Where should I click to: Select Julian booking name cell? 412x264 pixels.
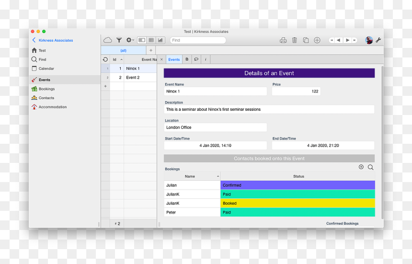click(192, 185)
